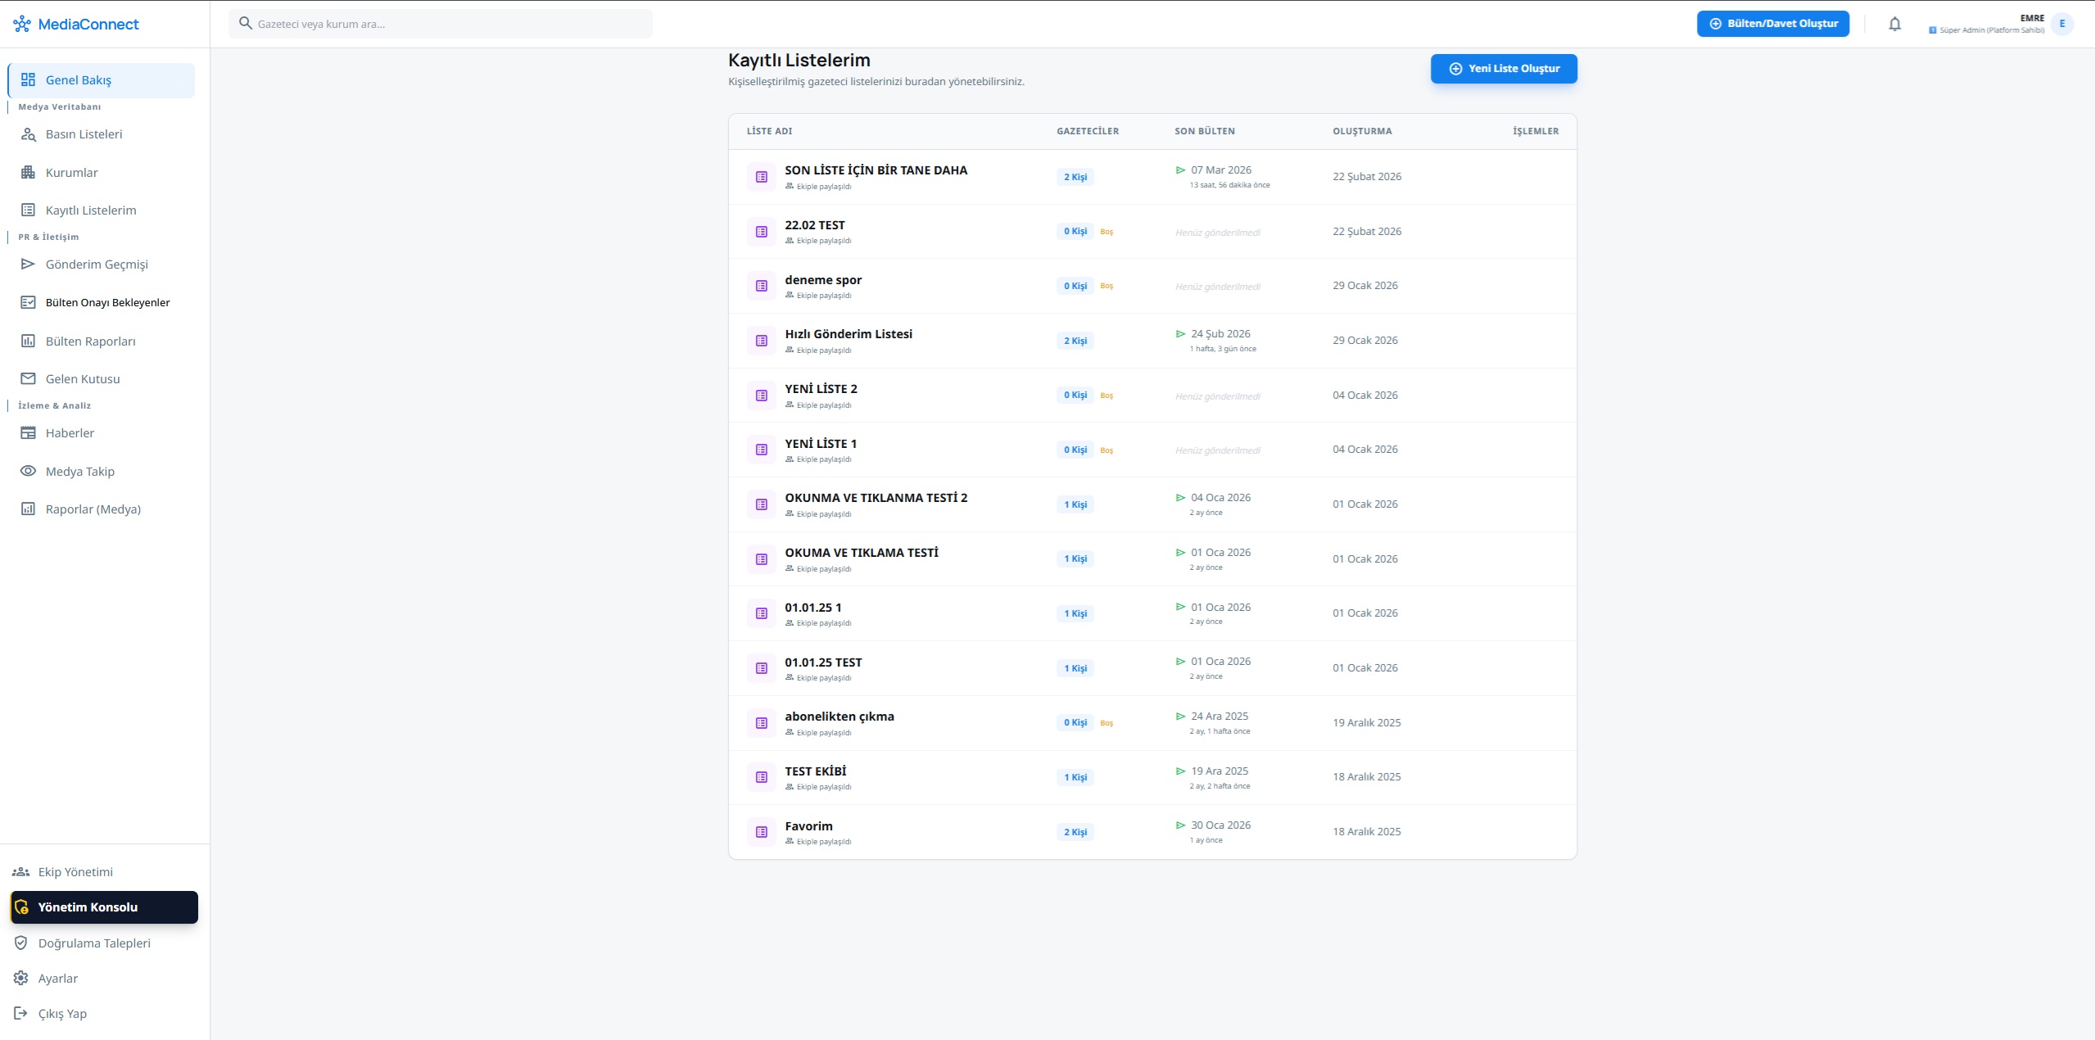Click the Bülten/Davet Oluştur button
Viewport: 2095px width, 1040px height.
coord(1772,24)
